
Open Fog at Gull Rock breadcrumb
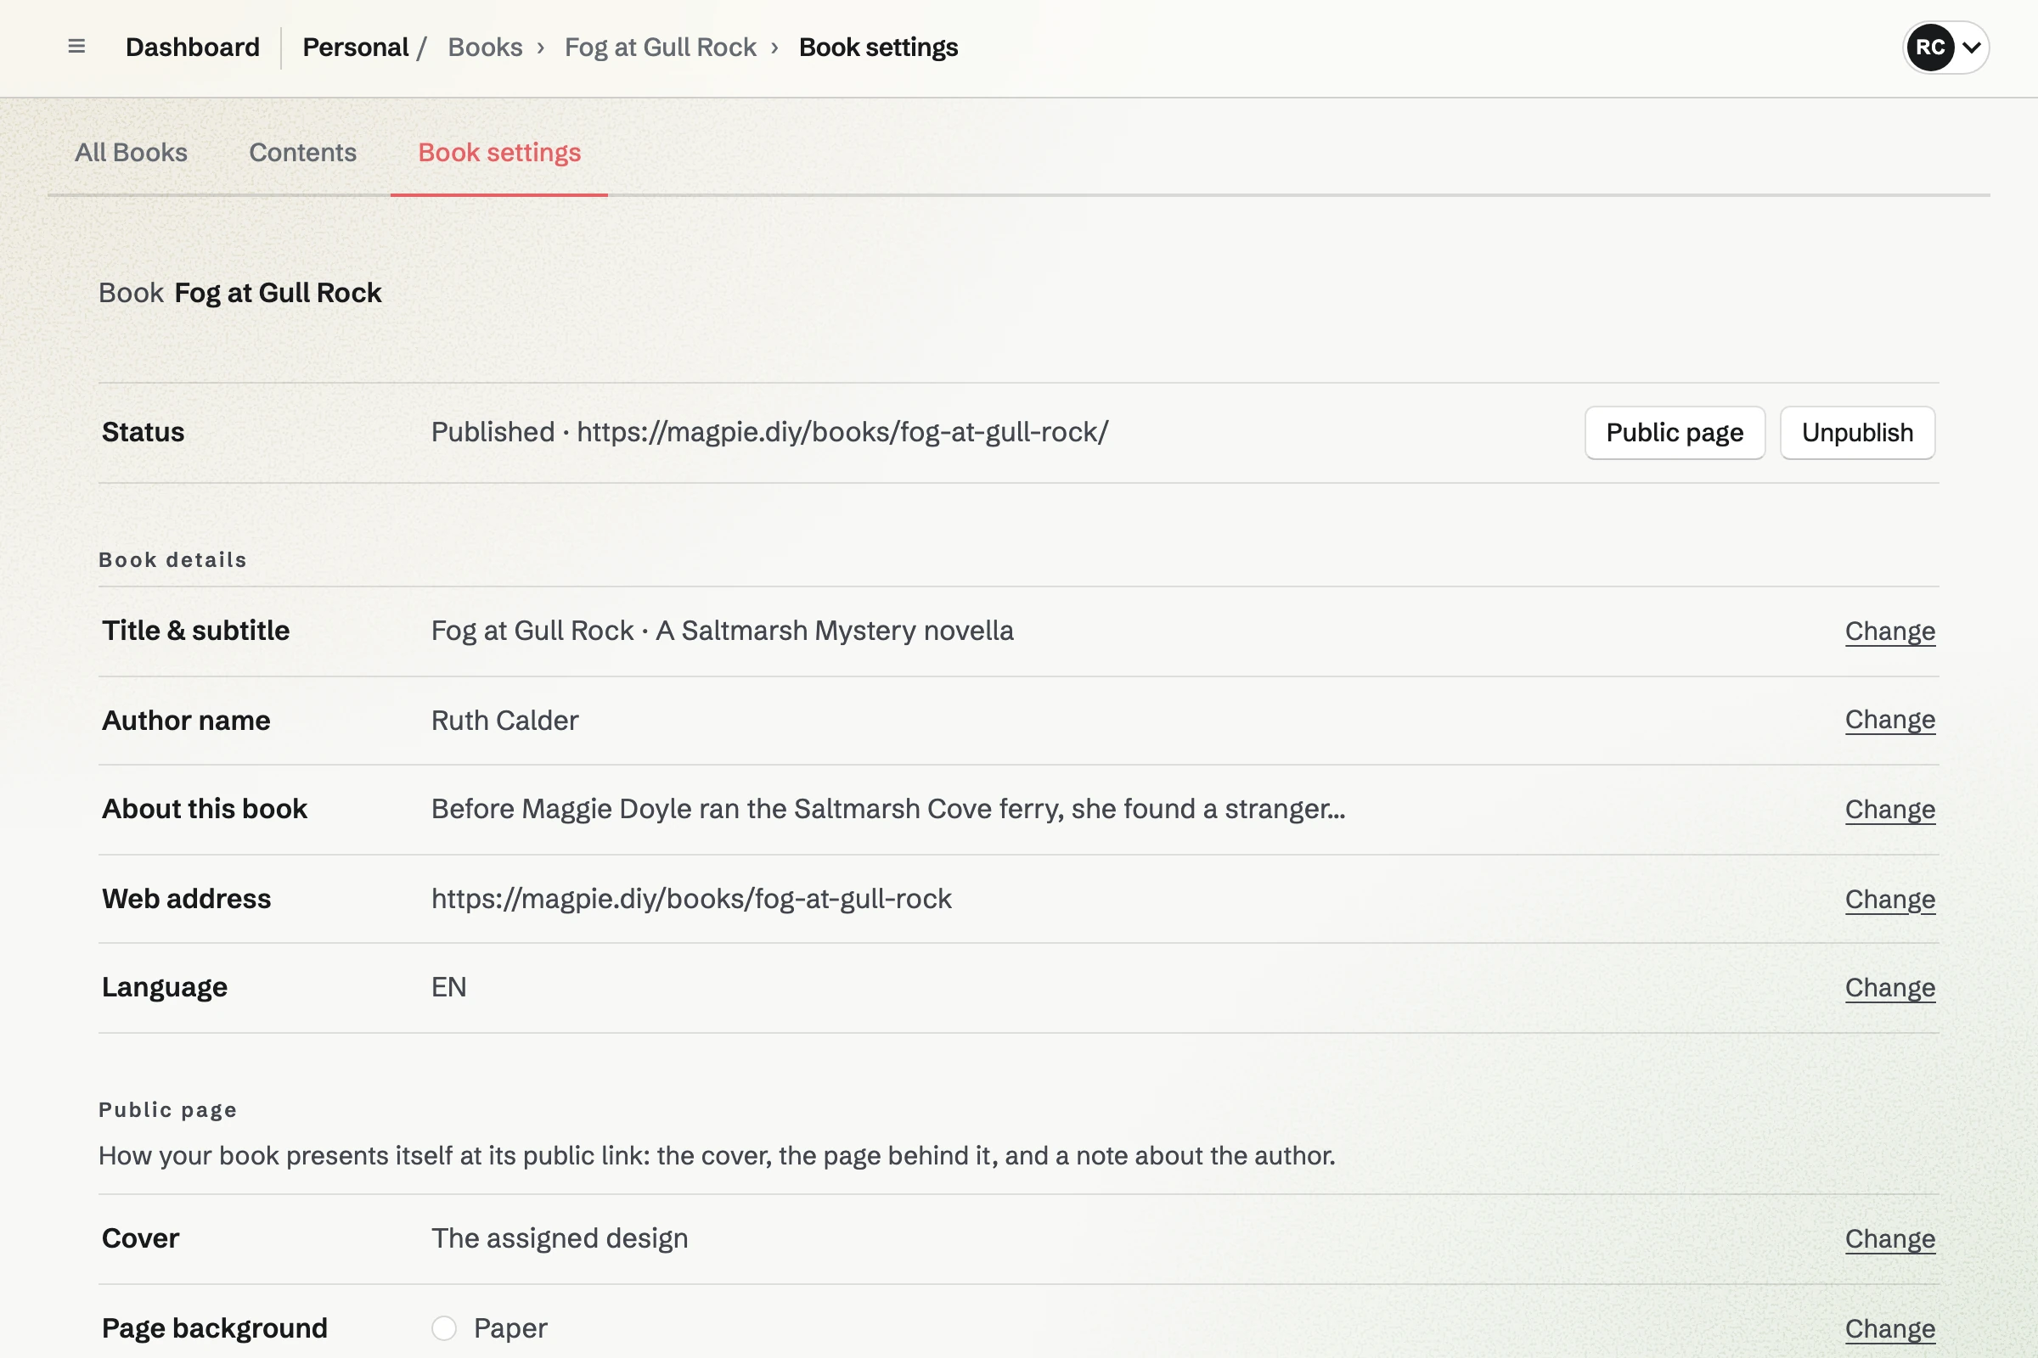point(661,47)
